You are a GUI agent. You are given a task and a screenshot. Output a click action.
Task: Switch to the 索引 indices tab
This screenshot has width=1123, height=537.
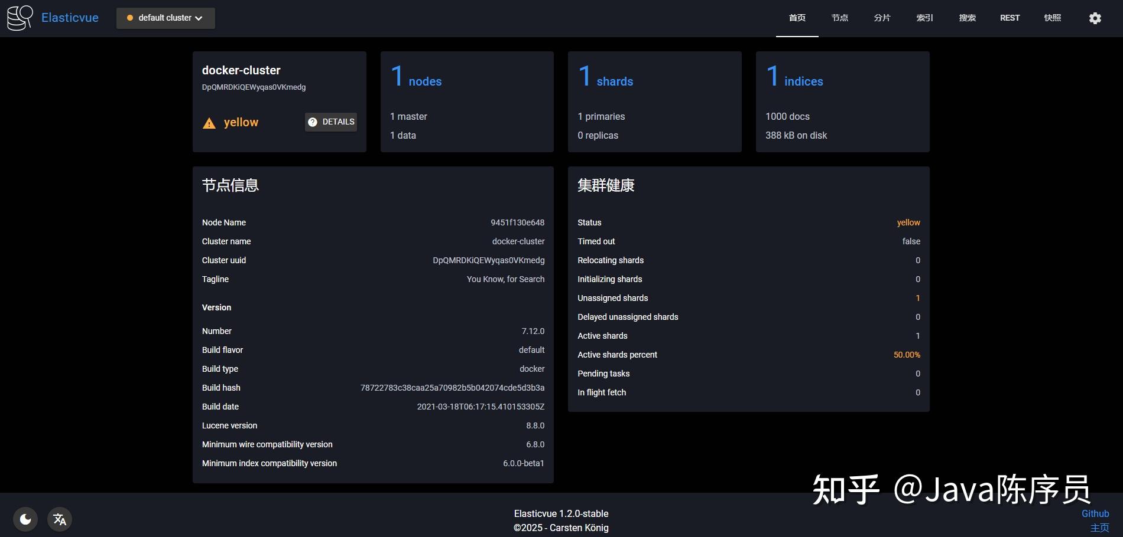(x=924, y=18)
